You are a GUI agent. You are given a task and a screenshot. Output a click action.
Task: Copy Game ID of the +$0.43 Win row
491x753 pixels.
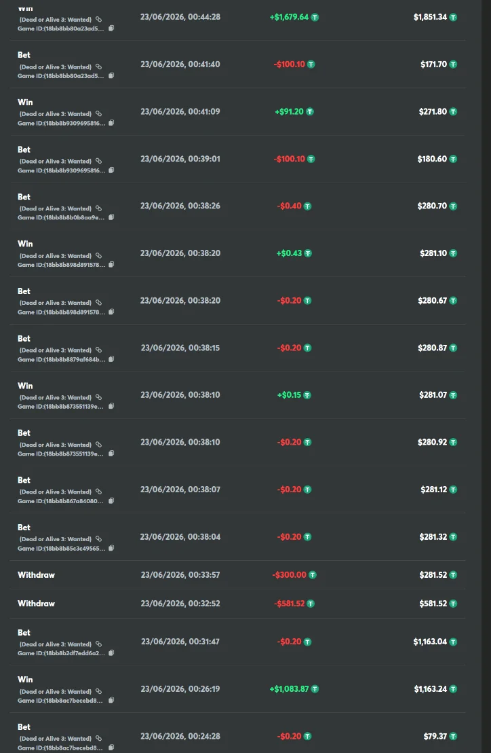(x=111, y=265)
